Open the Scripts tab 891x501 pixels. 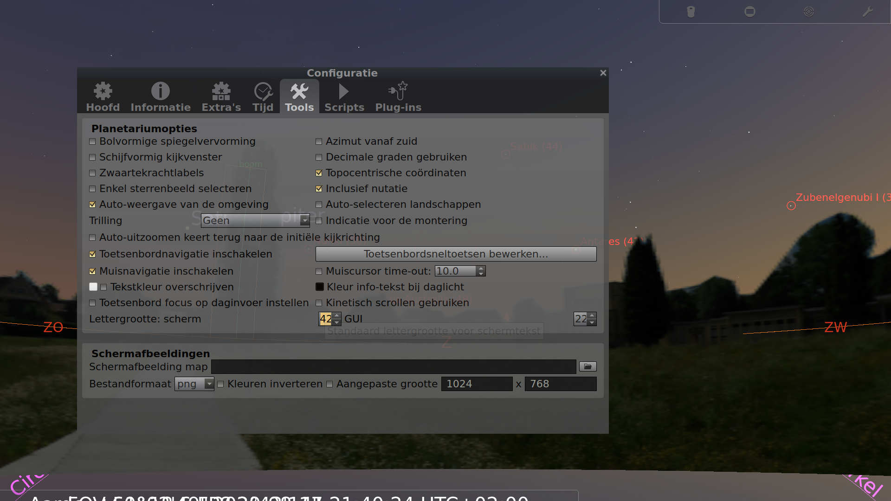[344, 96]
